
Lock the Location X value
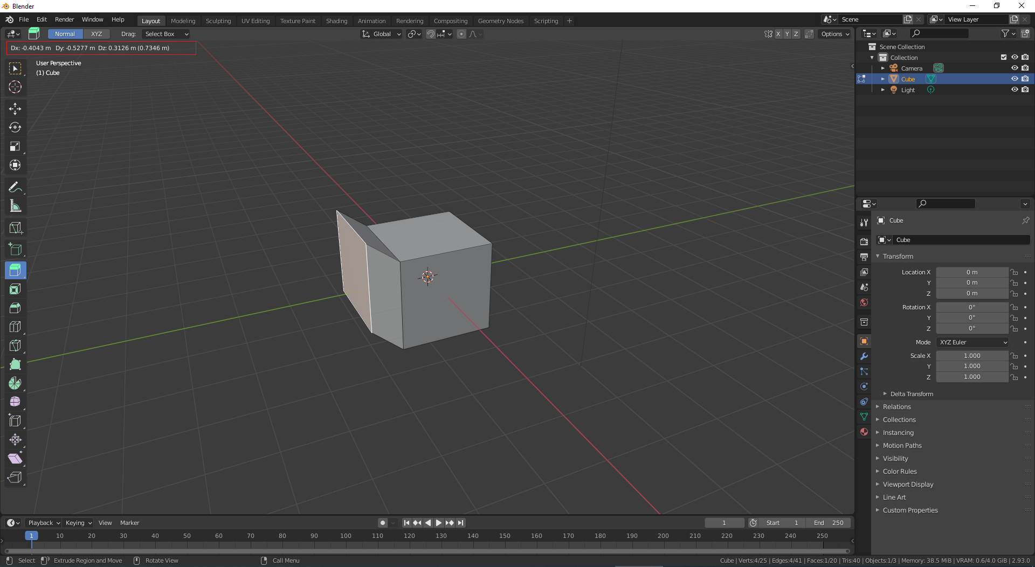tap(1015, 272)
